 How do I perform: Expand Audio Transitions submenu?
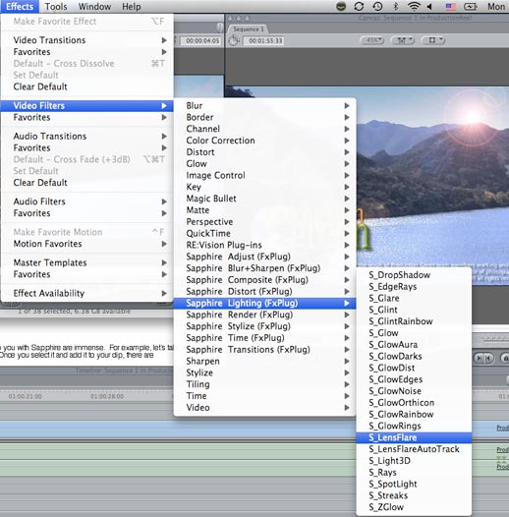click(x=87, y=137)
